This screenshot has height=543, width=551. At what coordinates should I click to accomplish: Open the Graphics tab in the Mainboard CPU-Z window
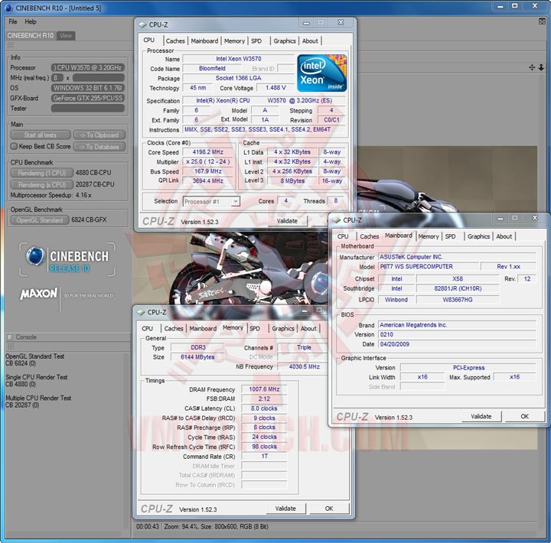[x=478, y=236]
